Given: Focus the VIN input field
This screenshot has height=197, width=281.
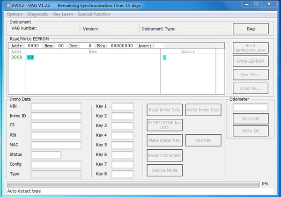Looking at the screenshot, I should point(56,107).
